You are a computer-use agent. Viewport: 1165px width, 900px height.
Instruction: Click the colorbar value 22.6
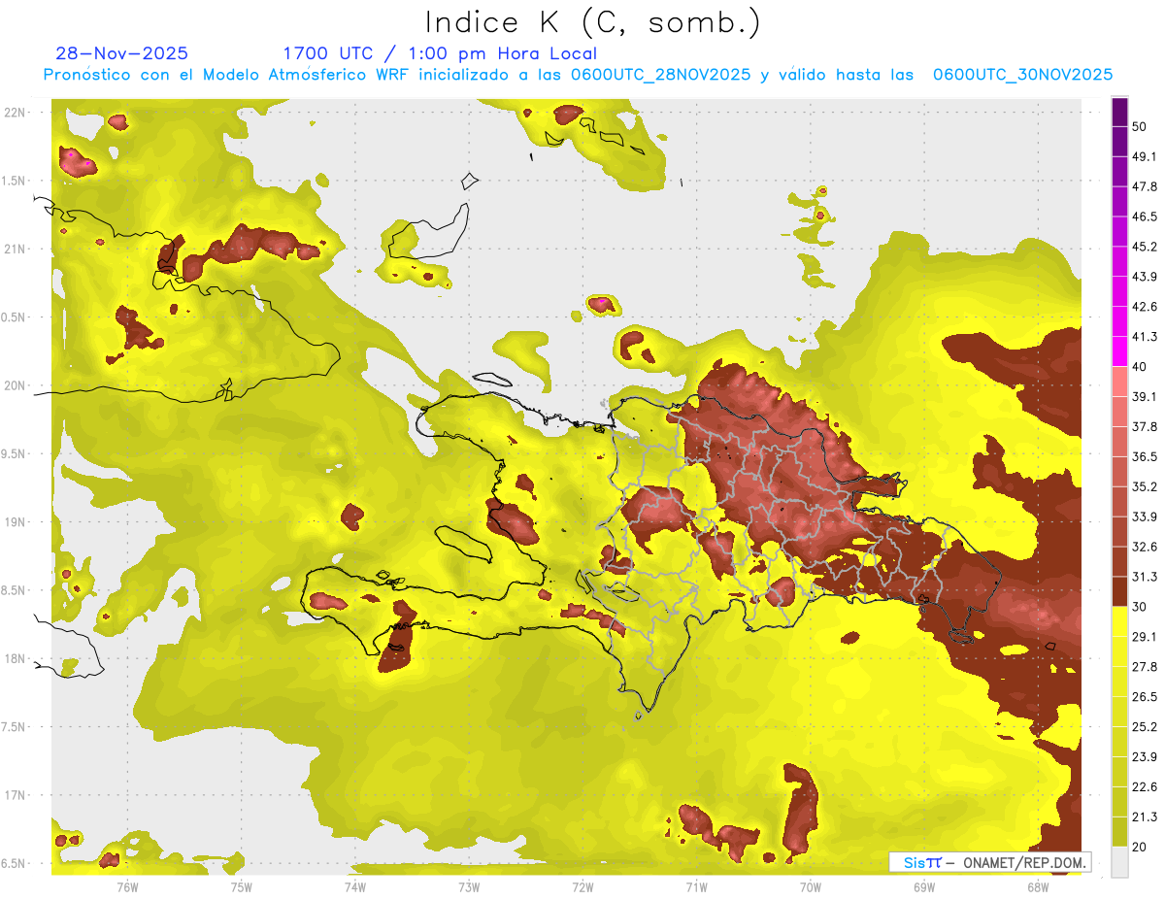pos(1145,786)
